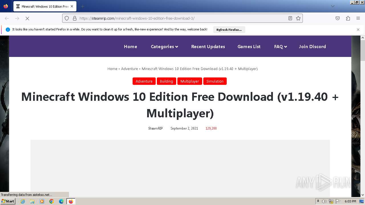Select the Minecraft Windows 10 Edition tab
This screenshot has width=365, height=205.
(x=45, y=6)
